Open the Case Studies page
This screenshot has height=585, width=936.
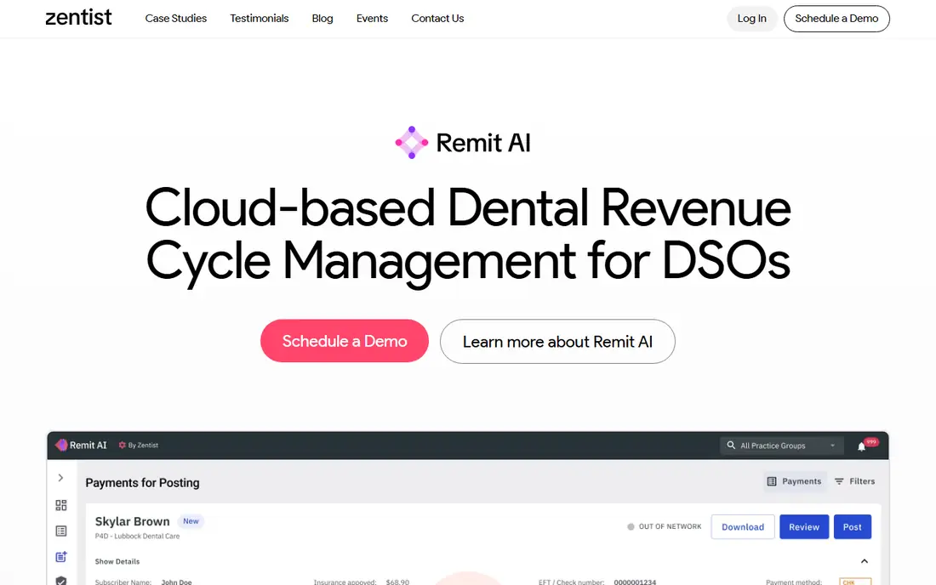click(175, 19)
